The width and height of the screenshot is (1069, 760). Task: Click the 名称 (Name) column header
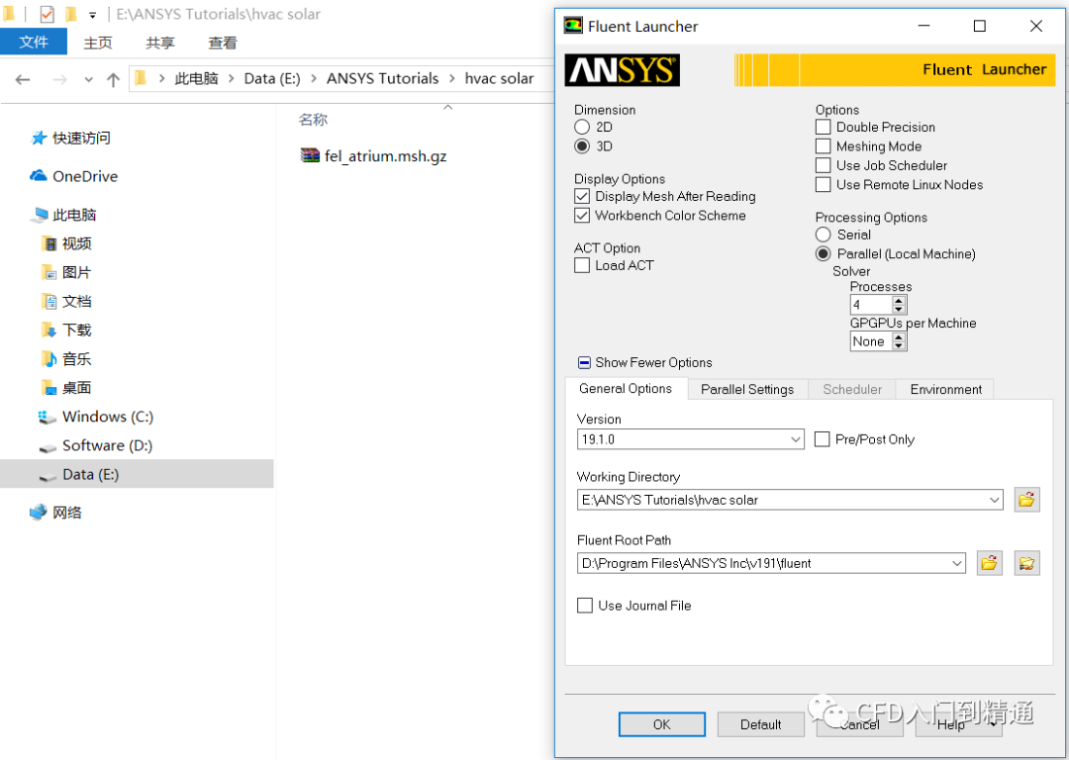coord(313,120)
